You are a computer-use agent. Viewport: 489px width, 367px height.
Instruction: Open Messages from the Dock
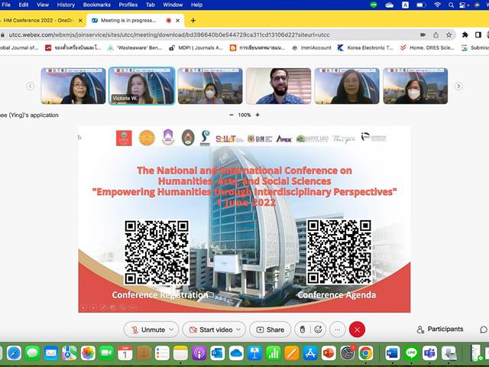[x=32, y=353]
